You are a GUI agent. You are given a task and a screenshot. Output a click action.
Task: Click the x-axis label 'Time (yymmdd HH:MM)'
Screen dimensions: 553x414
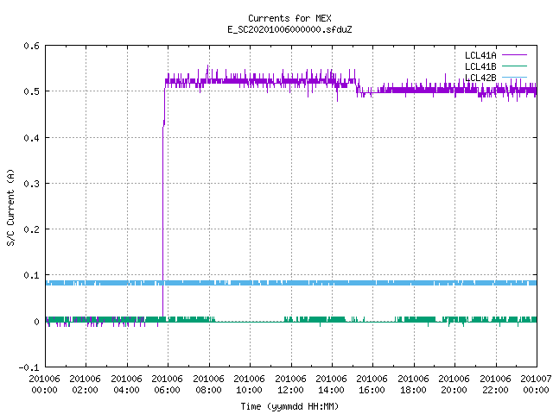[289, 406]
